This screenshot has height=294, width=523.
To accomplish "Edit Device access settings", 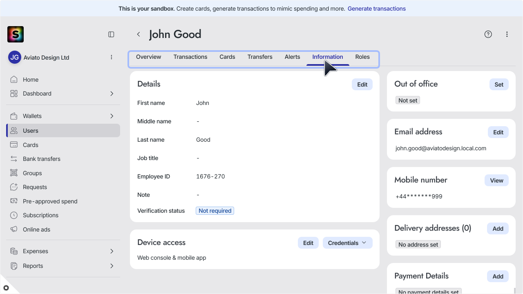I will [308, 243].
